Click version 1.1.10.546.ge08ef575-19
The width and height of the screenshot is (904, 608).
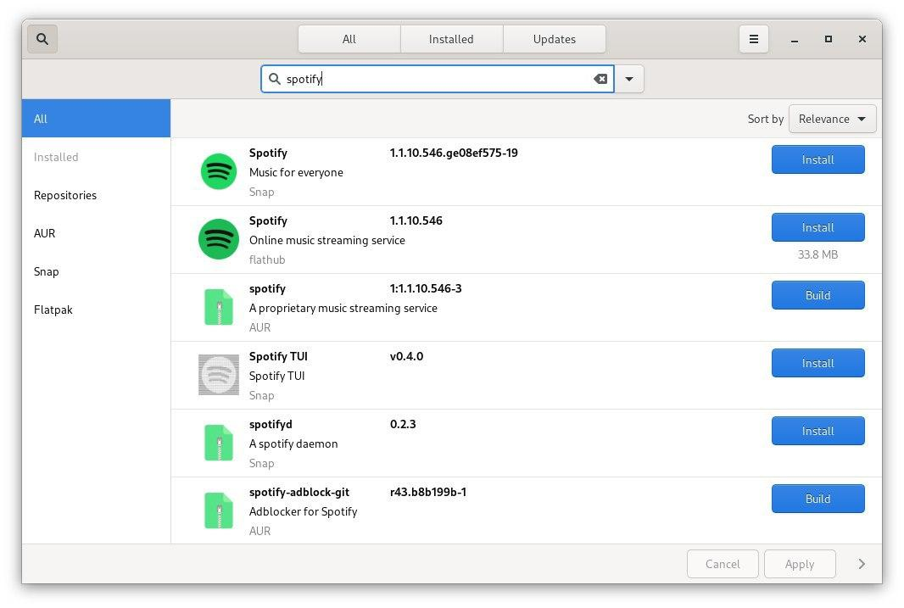[454, 153]
